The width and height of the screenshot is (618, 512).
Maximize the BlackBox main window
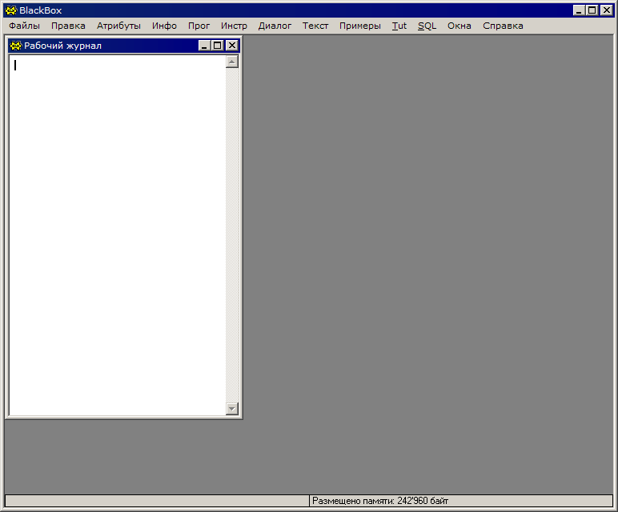tap(592, 10)
